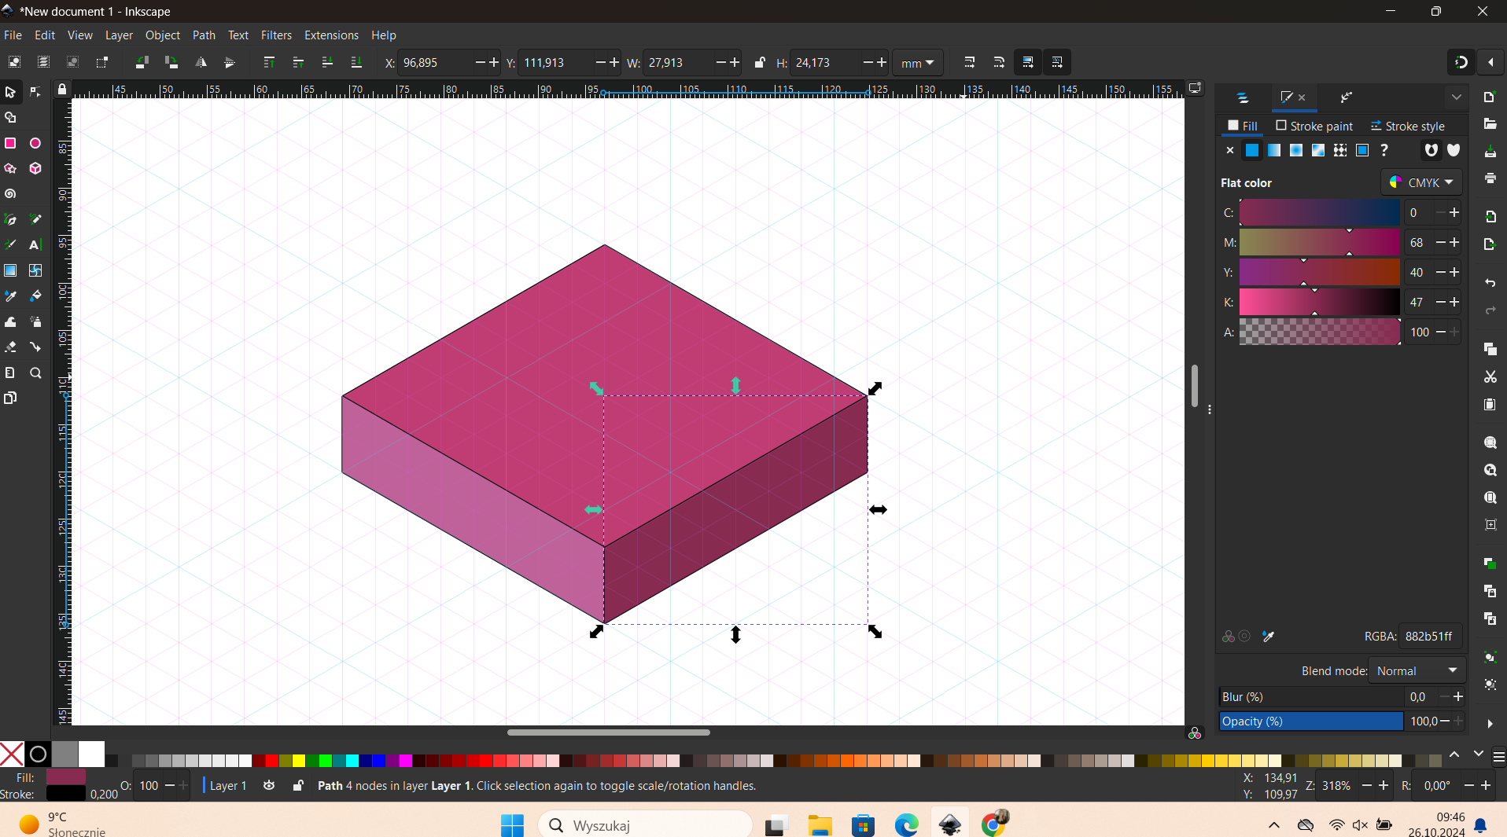Pick the Dropper color picker tool

[10, 296]
